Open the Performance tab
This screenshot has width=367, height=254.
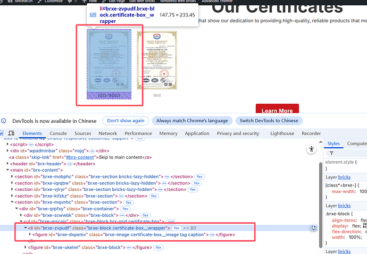click(138, 133)
